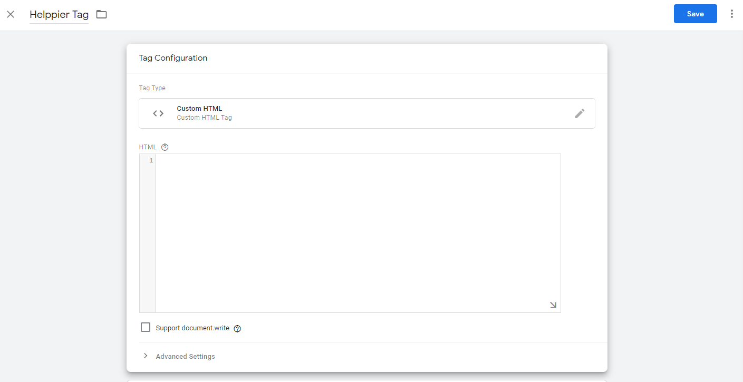Save the tag with the Save button

[x=695, y=14]
